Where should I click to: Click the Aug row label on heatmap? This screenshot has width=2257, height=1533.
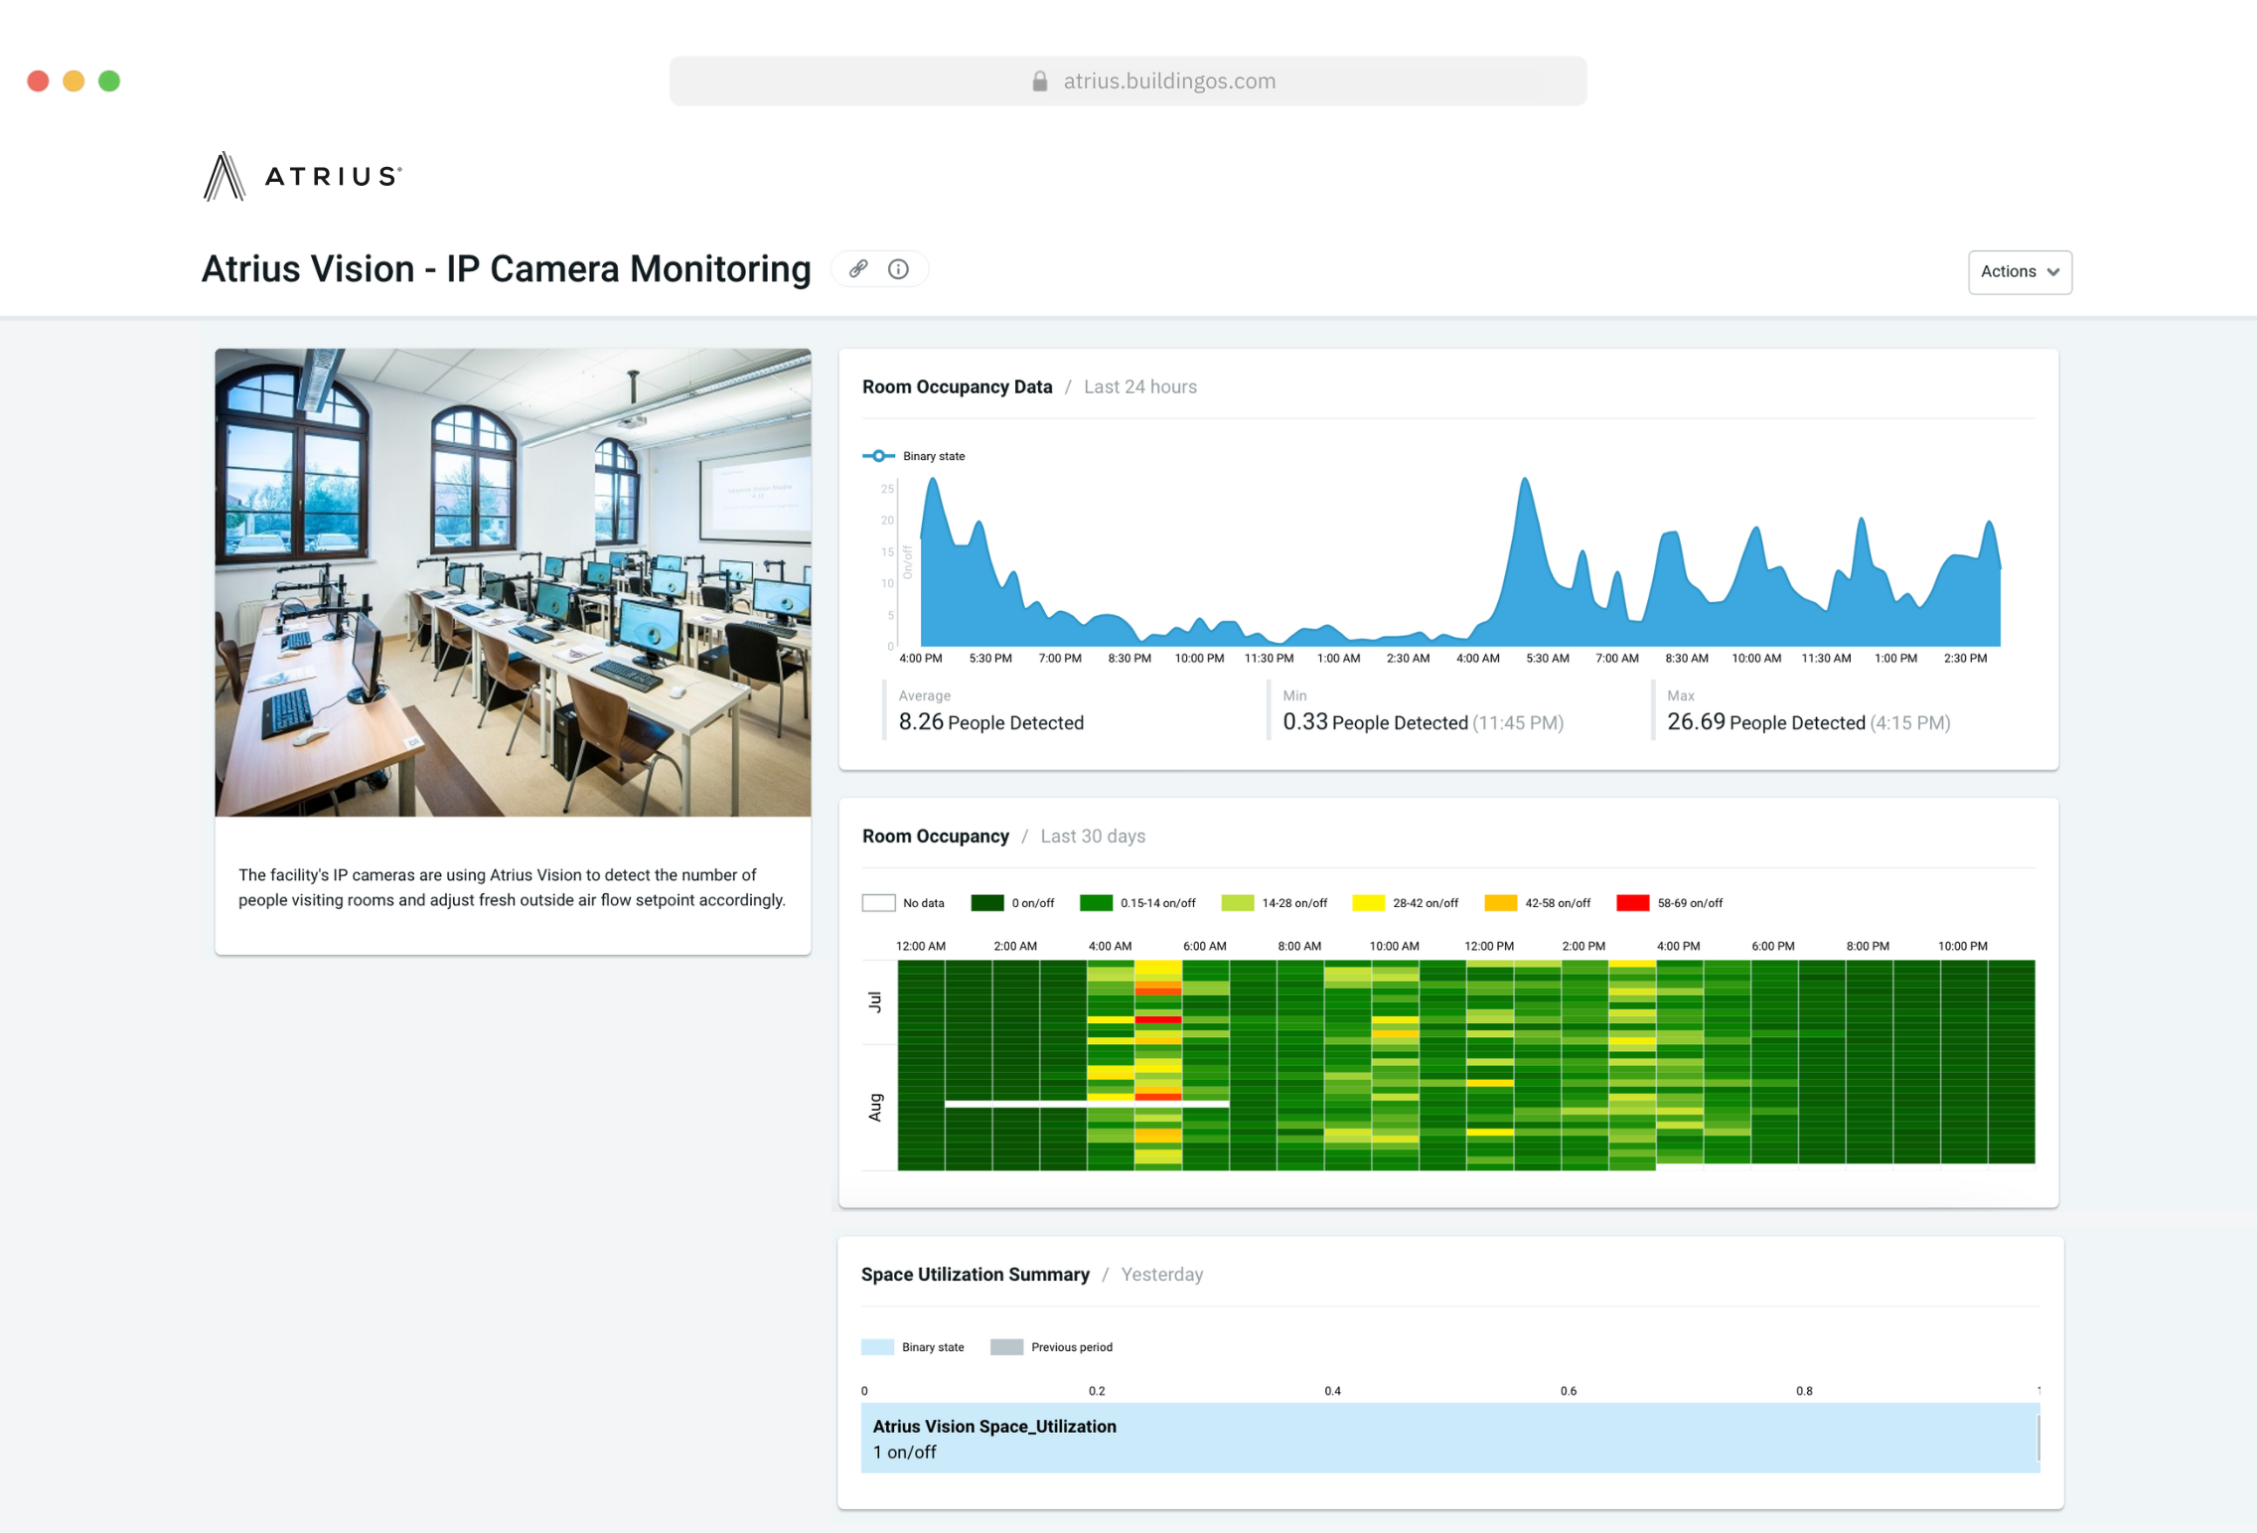pyautogui.click(x=875, y=1107)
